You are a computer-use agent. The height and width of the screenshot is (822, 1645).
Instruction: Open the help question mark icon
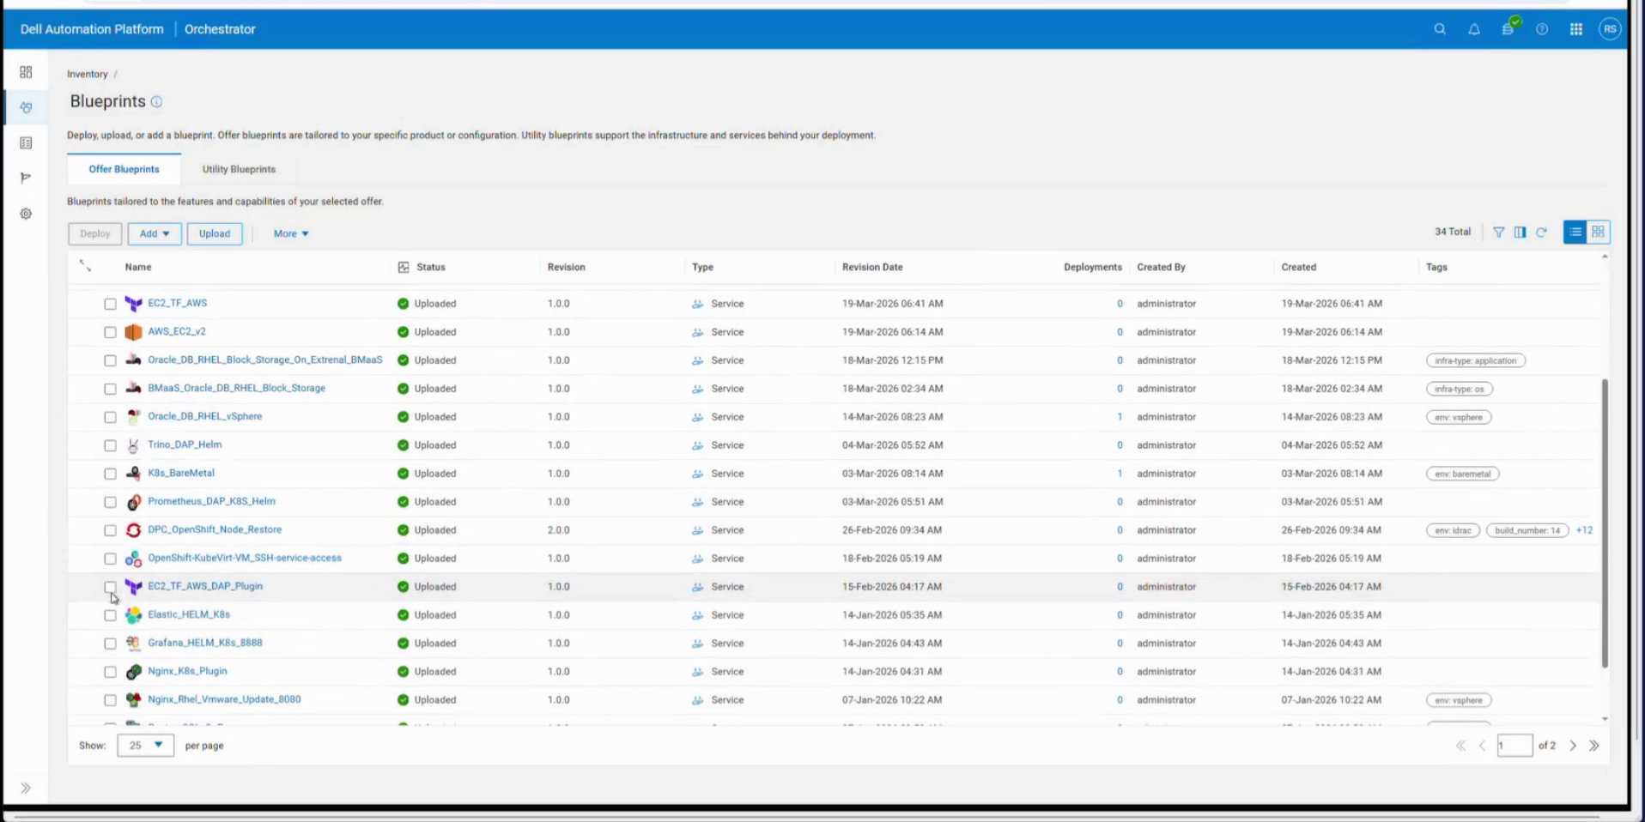pyautogui.click(x=1542, y=29)
